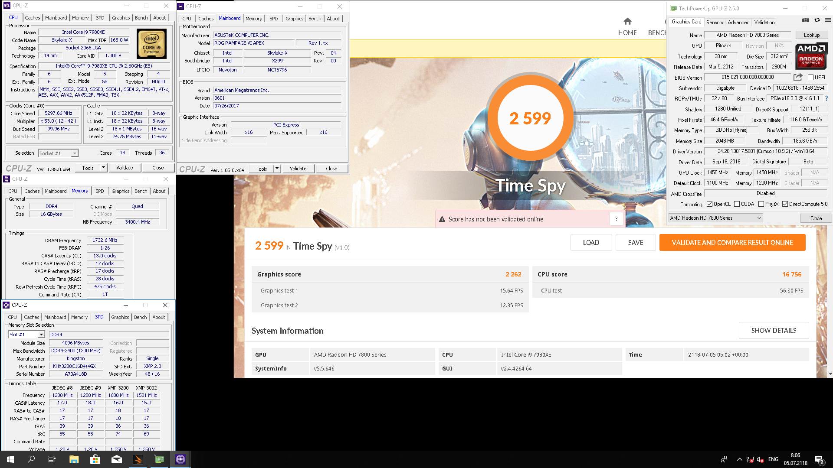Image resolution: width=833 pixels, height=468 pixels.
Task: Click the warning triangle in validation notice
Action: [x=442, y=219]
